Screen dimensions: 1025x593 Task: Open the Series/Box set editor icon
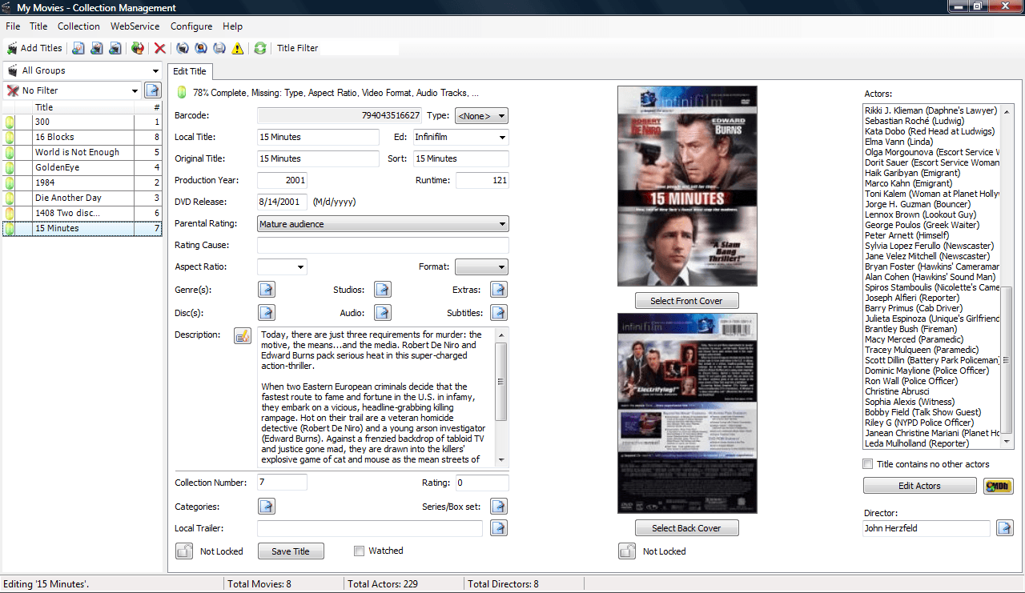click(x=499, y=507)
